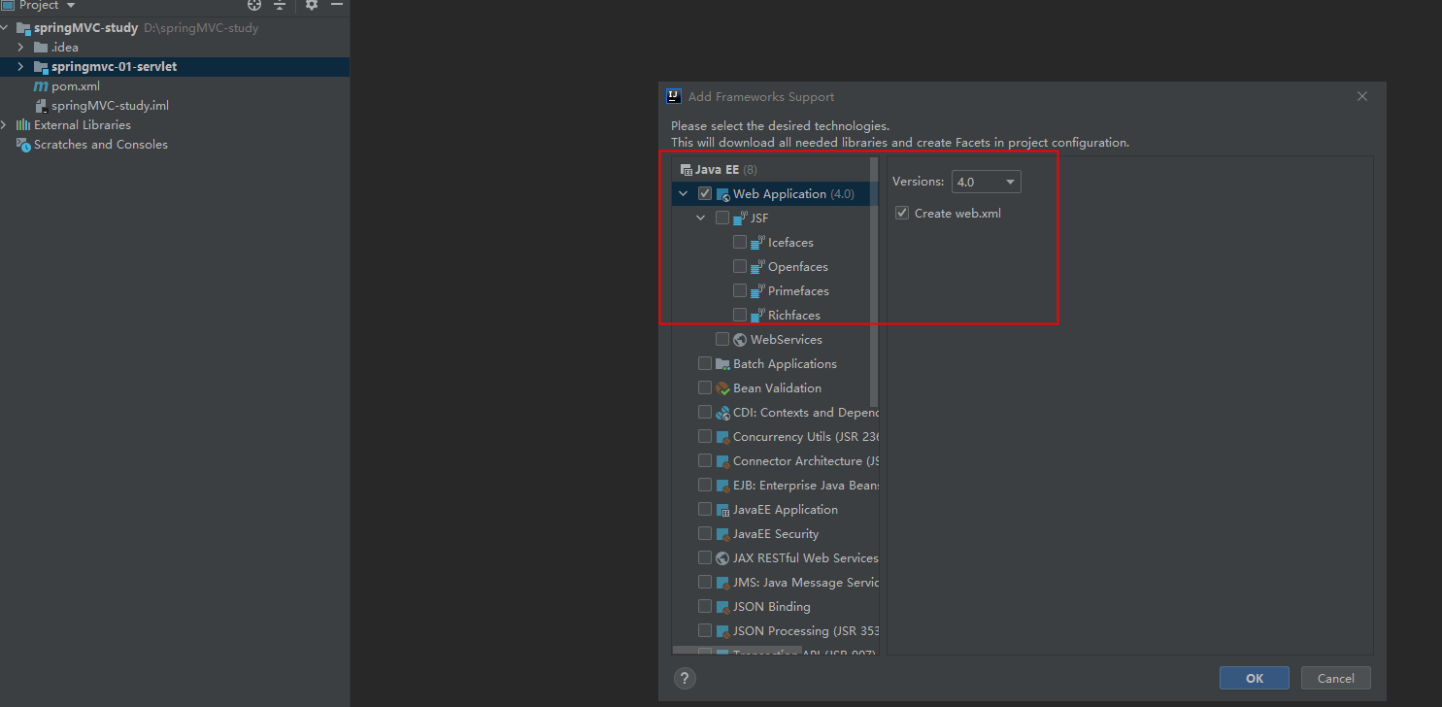The height and width of the screenshot is (707, 1442).
Task: Enable the JavaEE Security checkbox
Action: coord(705,534)
